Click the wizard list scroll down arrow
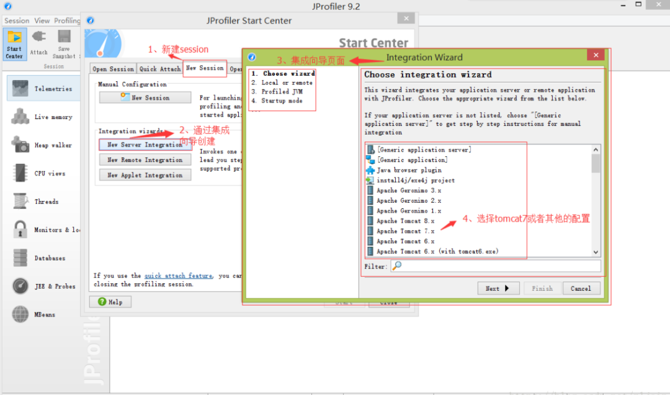This screenshot has height=395, width=670. pos(596,252)
